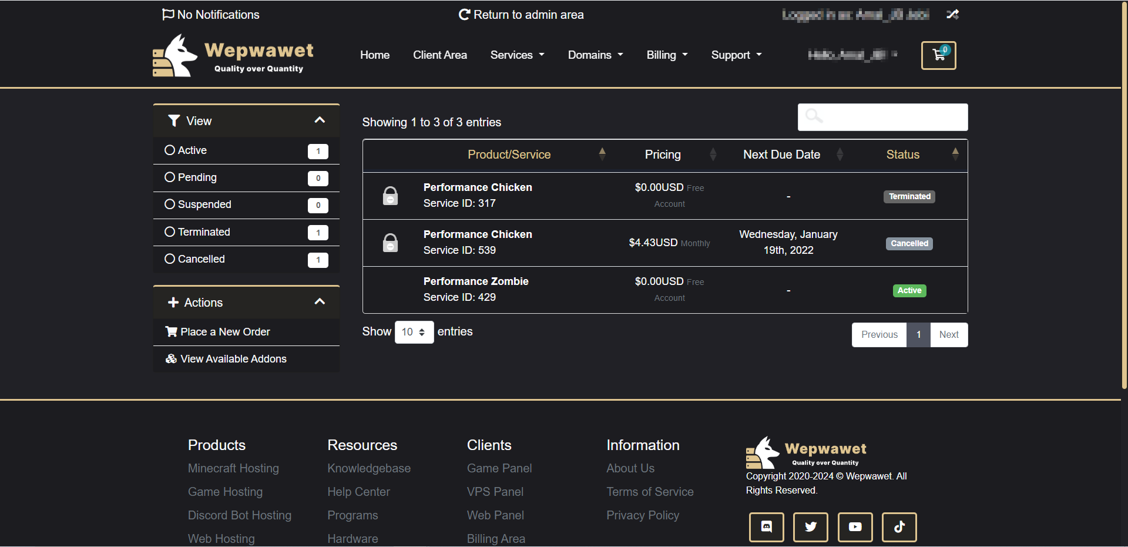Click the filter funnel icon in View panel

[174, 121]
